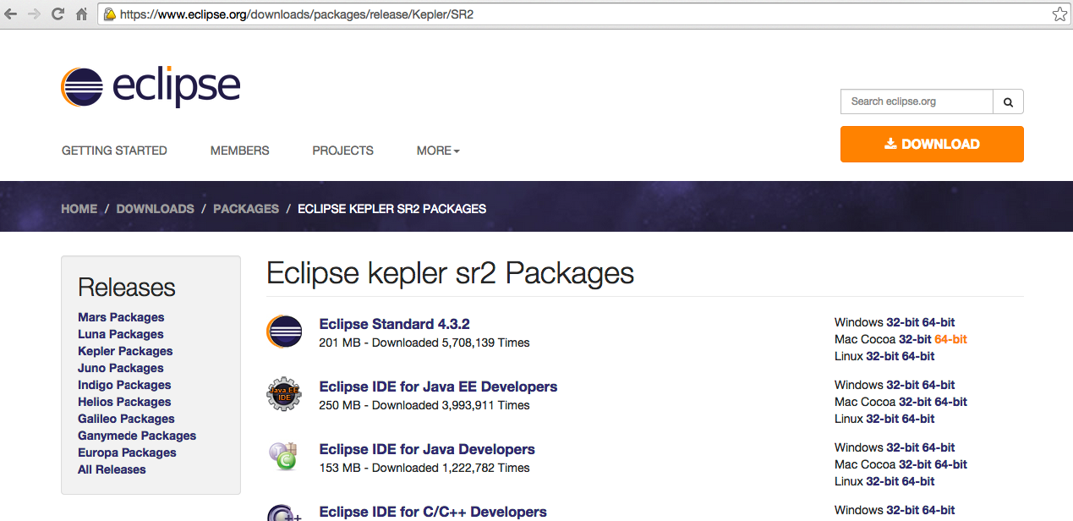Open Eclipse IDE for Java EE Developers

(438, 387)
